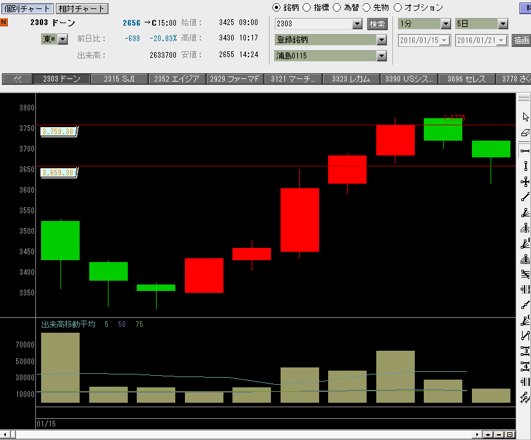Select the 3-level retracement tool
The image size is (531, 440).
[x=525, y=351]
